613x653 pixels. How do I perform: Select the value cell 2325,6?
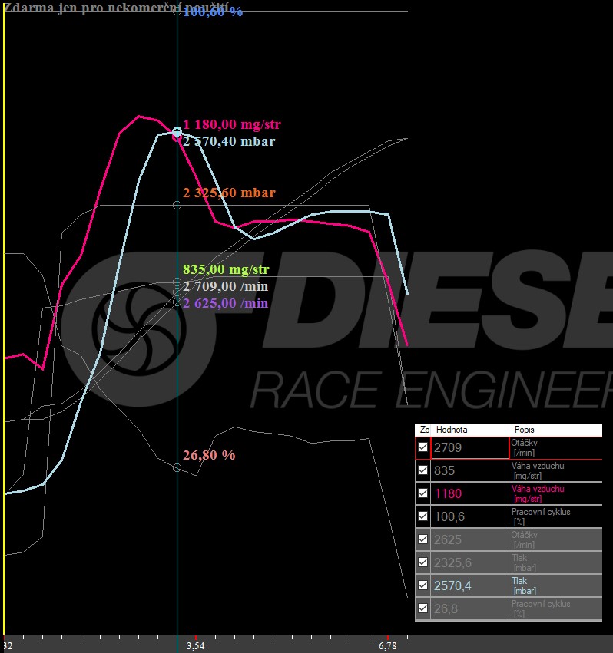469,562
